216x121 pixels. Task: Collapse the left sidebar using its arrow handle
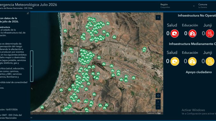[32, 66]
